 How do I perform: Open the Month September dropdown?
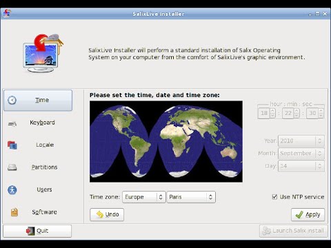tap(301, 154)
